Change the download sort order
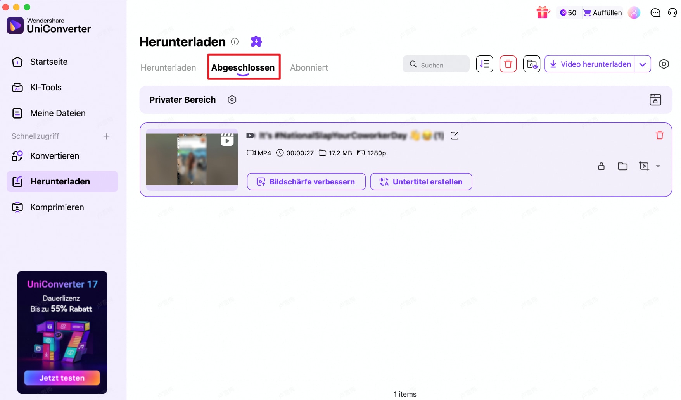 coord(484,64)
